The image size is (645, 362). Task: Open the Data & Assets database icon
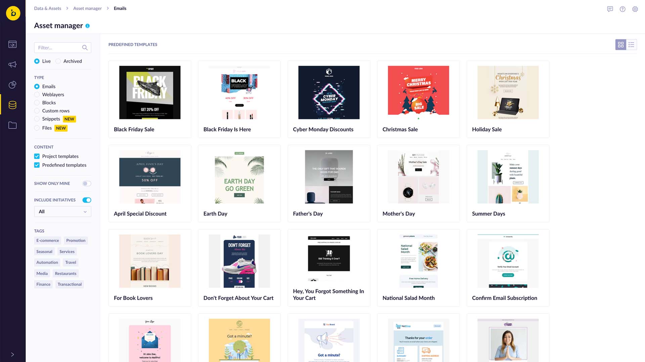click(x=12, y=105)
